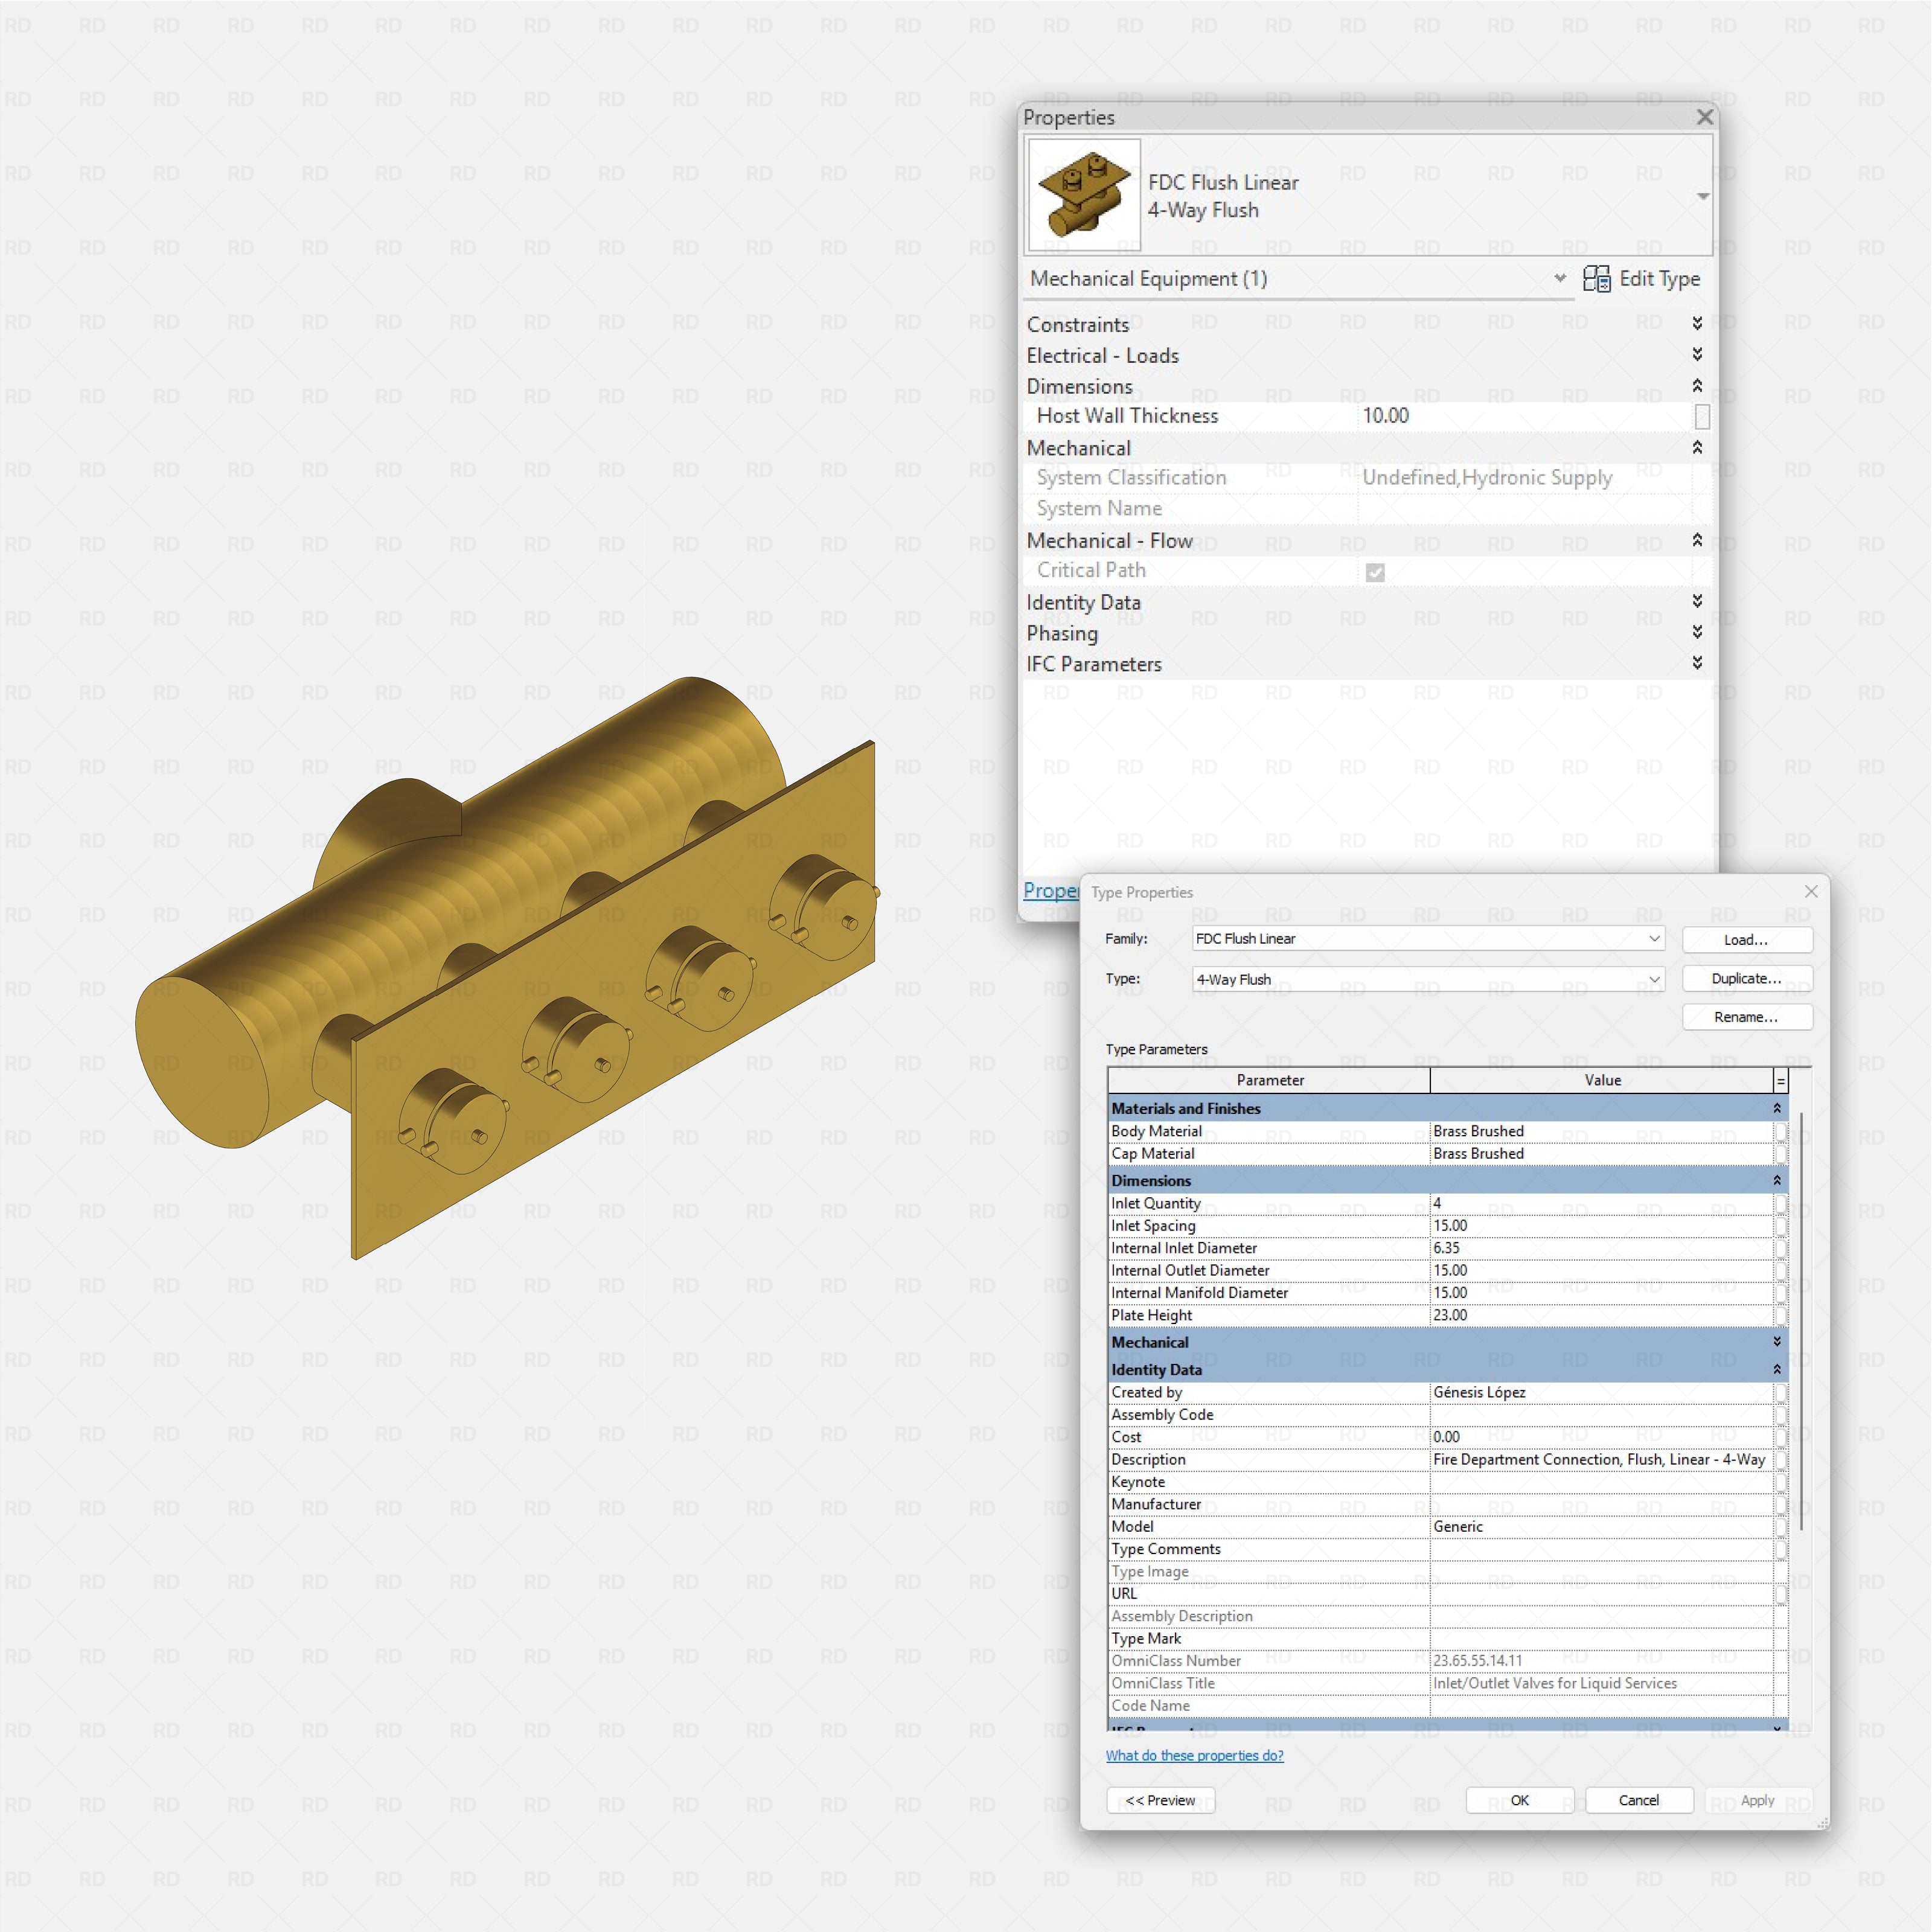Collapse the Materials and Finishes group

click(1777, 1108)
